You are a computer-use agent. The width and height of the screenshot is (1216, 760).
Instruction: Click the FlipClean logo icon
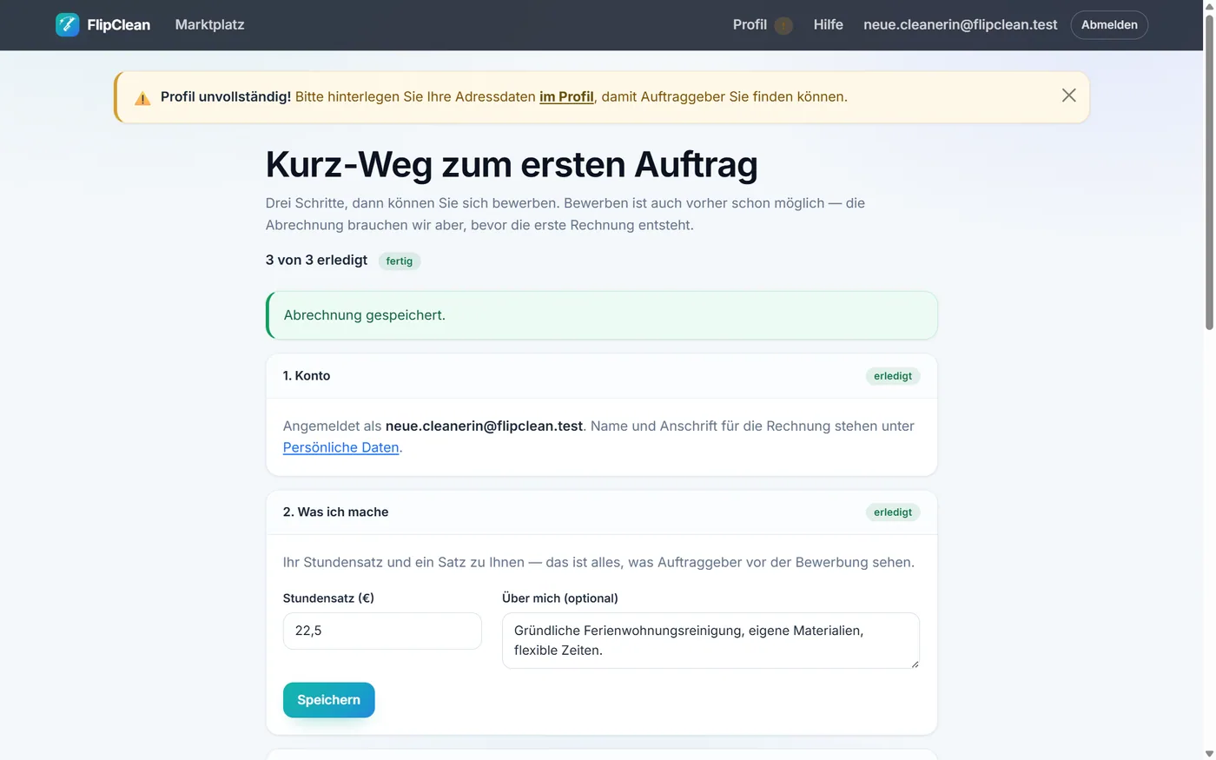click(67, 25)
